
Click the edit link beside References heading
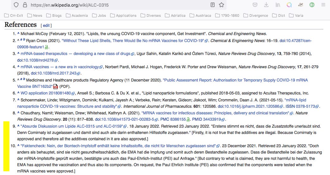[x=46, y=25]
